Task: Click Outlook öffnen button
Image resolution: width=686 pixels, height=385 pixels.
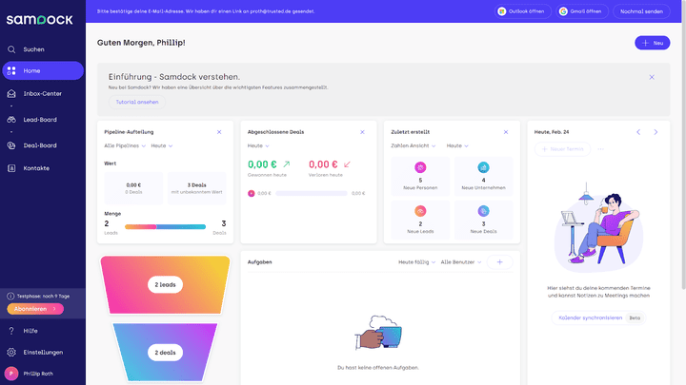Action: tap(522, 11)
